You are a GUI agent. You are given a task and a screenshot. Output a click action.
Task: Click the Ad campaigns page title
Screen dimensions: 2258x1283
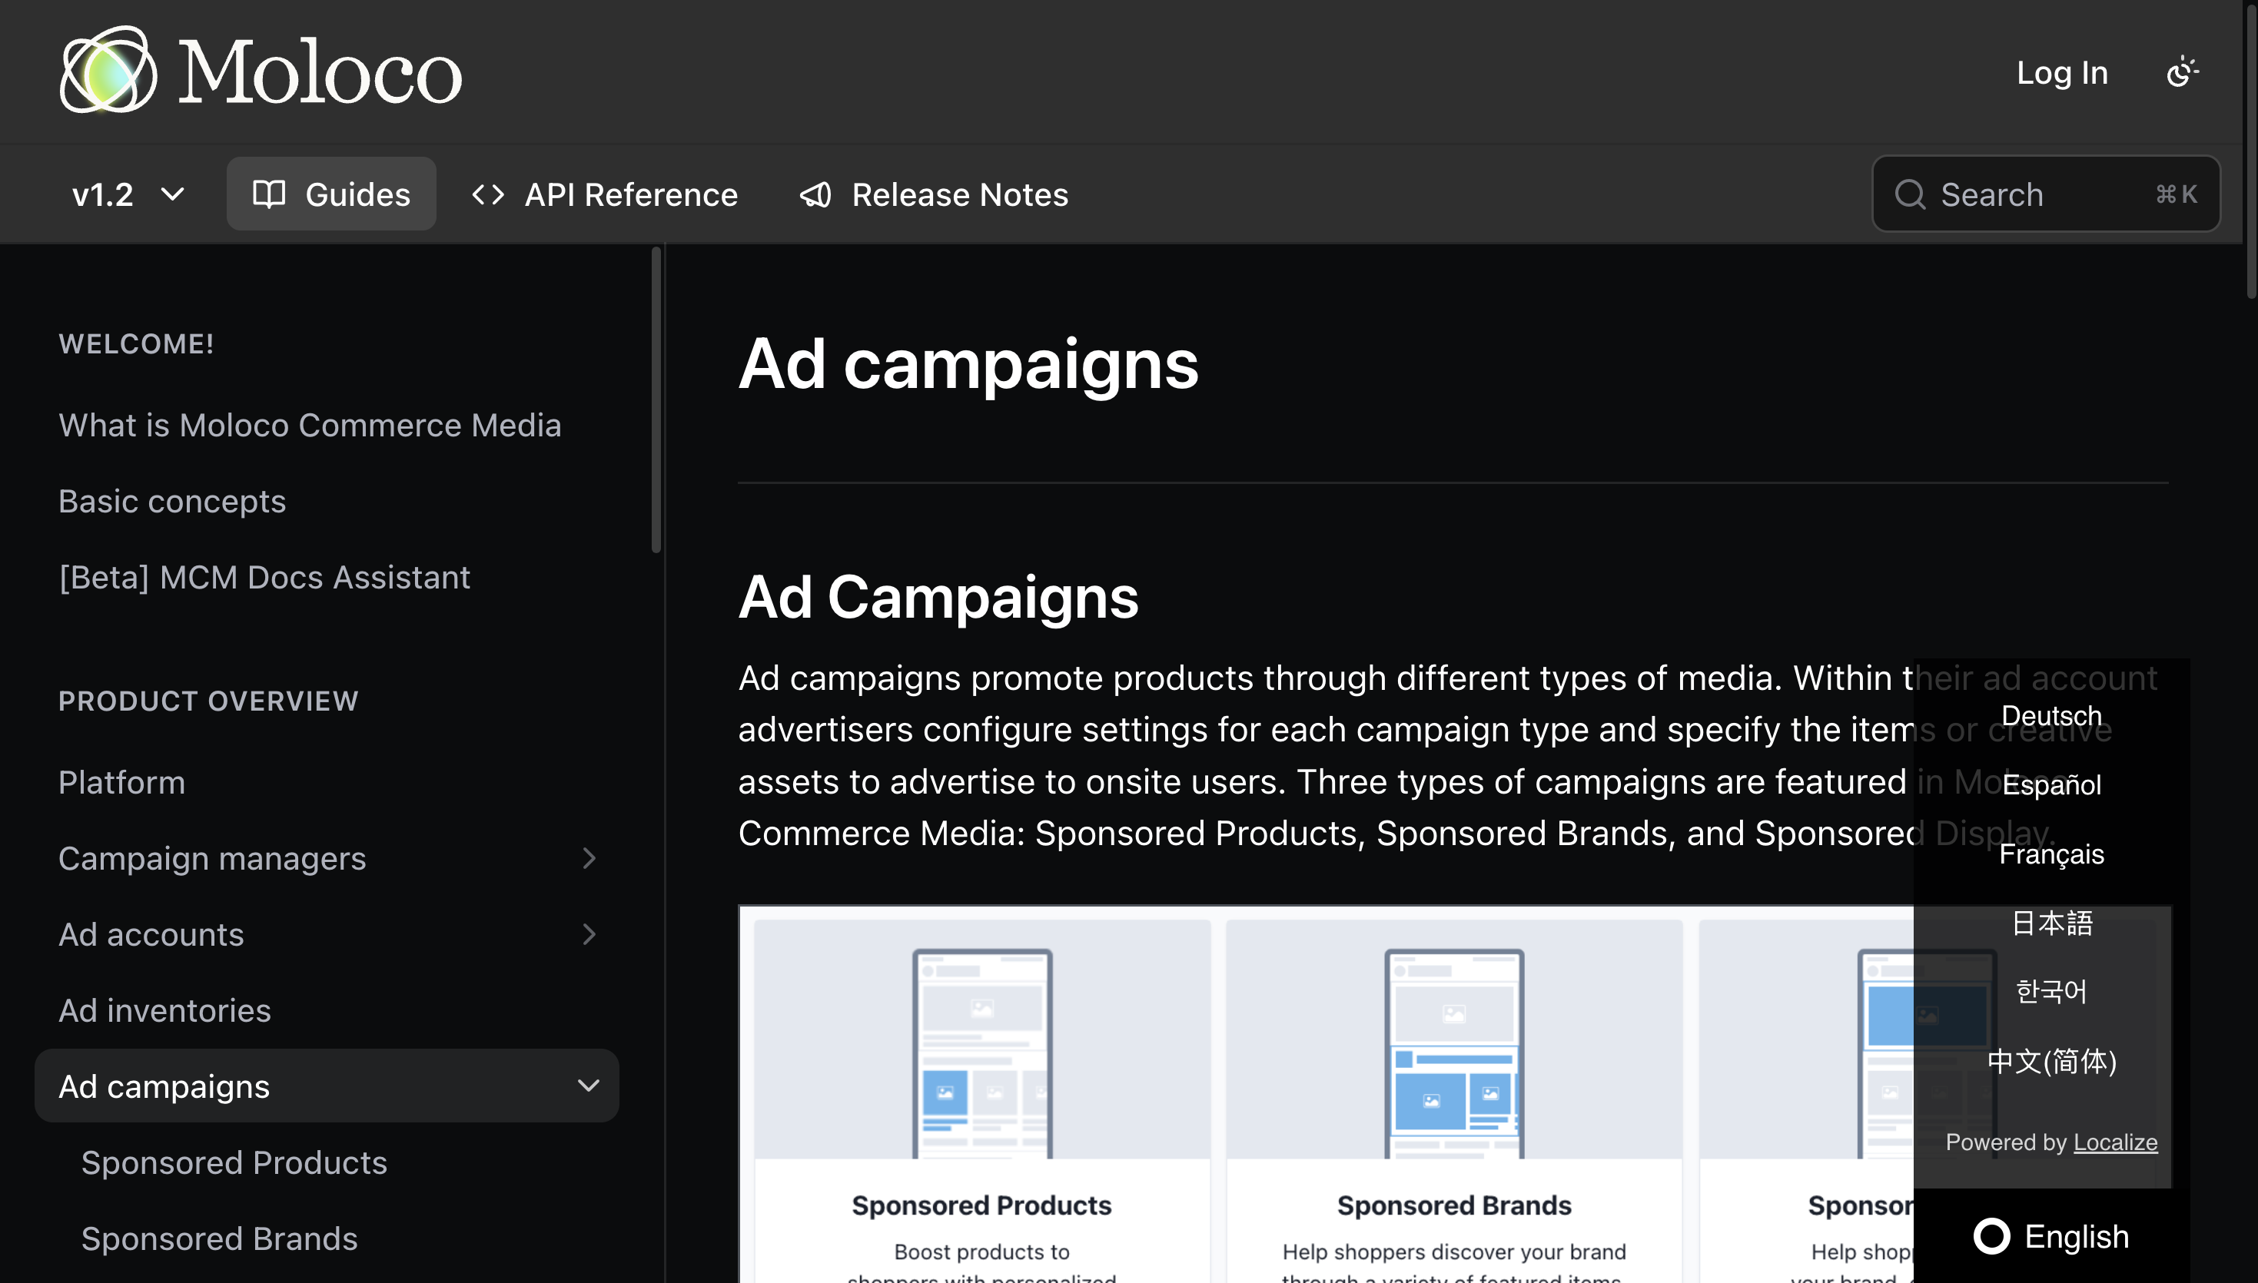pyautogui.click(x=968, y=363)
